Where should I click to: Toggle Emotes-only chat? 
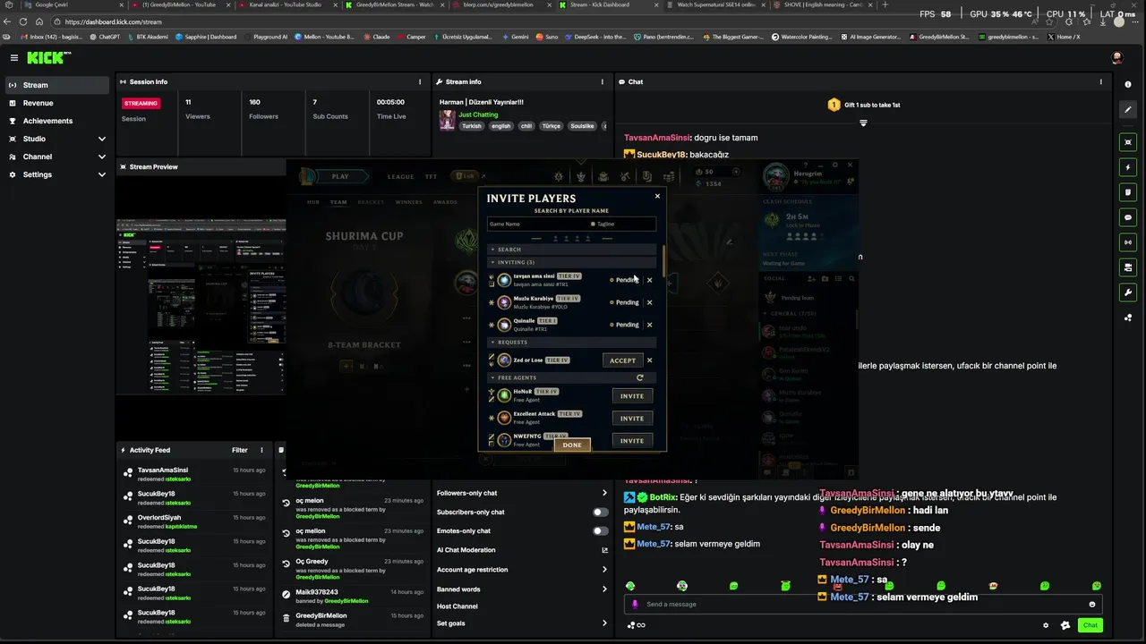(601, 530)
